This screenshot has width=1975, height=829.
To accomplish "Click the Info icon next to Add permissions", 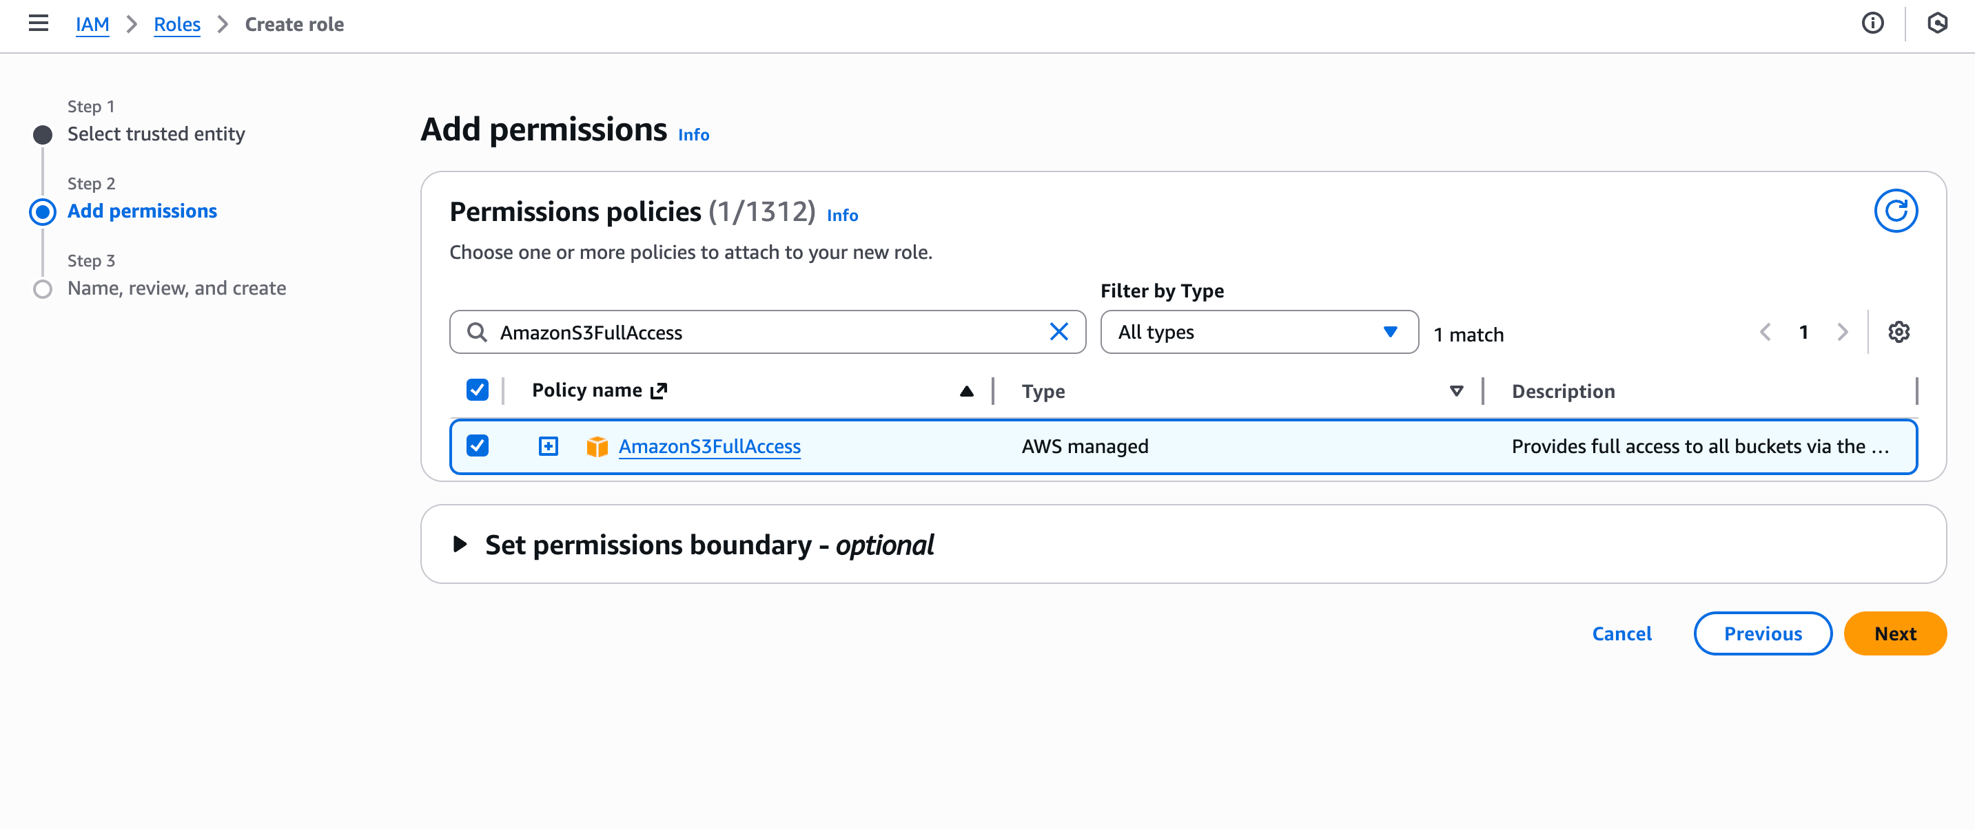I will tap(692, 135).
